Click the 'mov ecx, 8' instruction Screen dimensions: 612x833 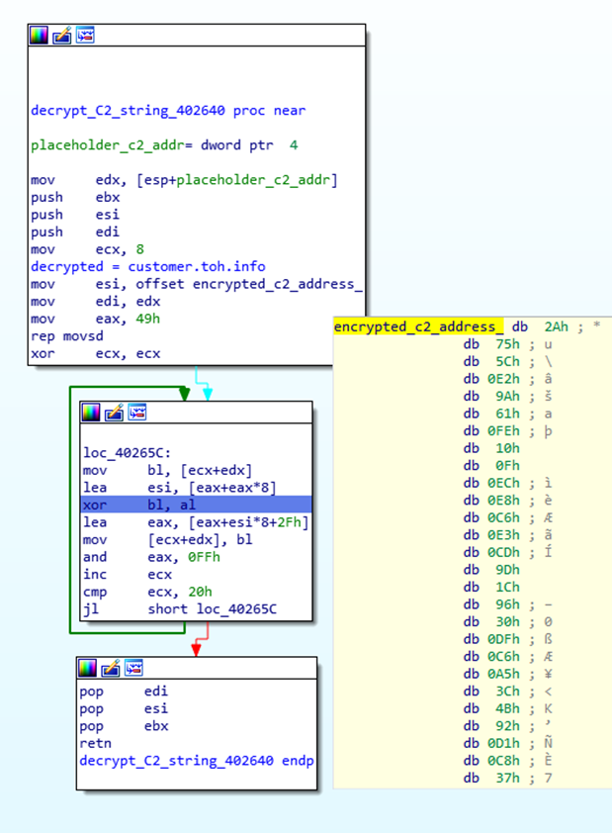click(x=88, y=249)
